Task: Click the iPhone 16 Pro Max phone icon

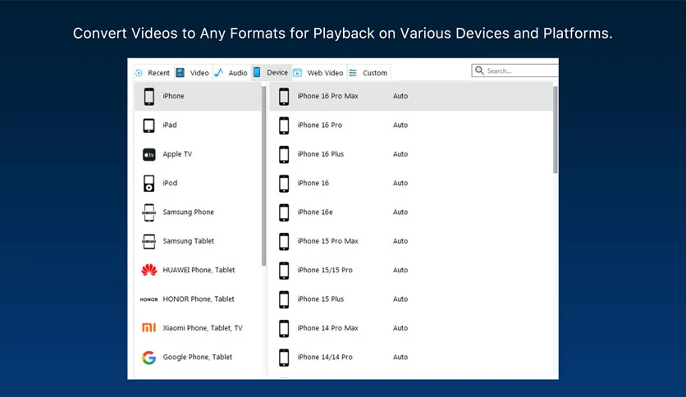Action: (x=284, y=96)
